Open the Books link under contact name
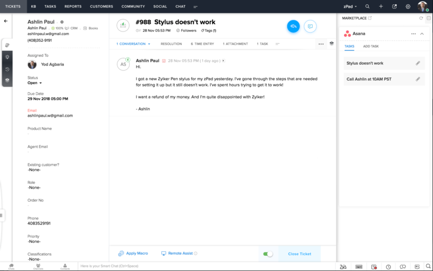 90,28
